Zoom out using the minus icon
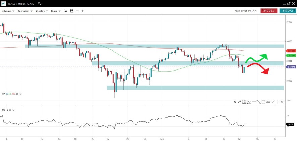The height and width of the screenshot is (141, 297). pyautogui.click(x=77, y=11)
